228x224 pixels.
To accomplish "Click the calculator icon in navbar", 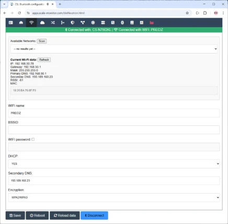I will pos(113,23).
